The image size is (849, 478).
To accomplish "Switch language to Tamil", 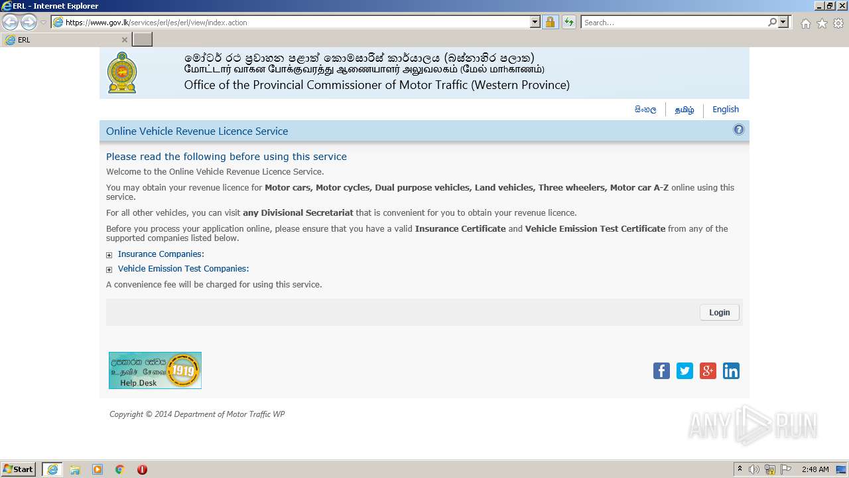I will tap(685, 110).
